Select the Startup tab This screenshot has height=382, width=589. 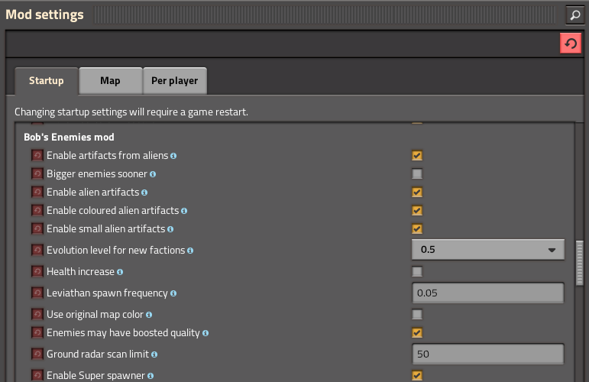pyautogui.click(x=47, y=81)
